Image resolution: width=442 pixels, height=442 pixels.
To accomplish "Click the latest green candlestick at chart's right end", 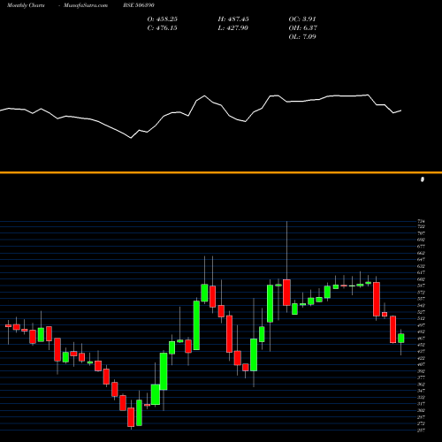I will 401,339.
